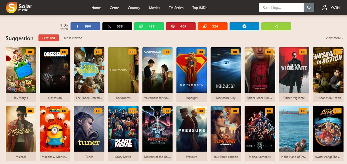Share via the X button
The image size is (347, 164).
[x=117, y=26]
